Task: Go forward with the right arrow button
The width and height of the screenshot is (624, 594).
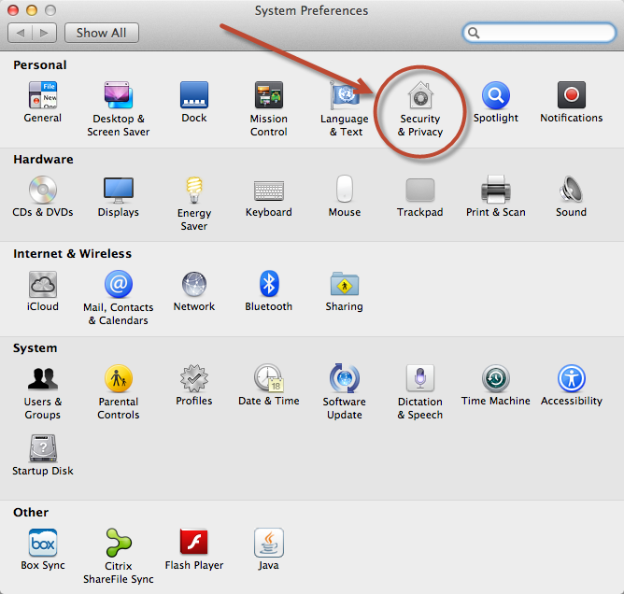Action: (x=44, y=33)
